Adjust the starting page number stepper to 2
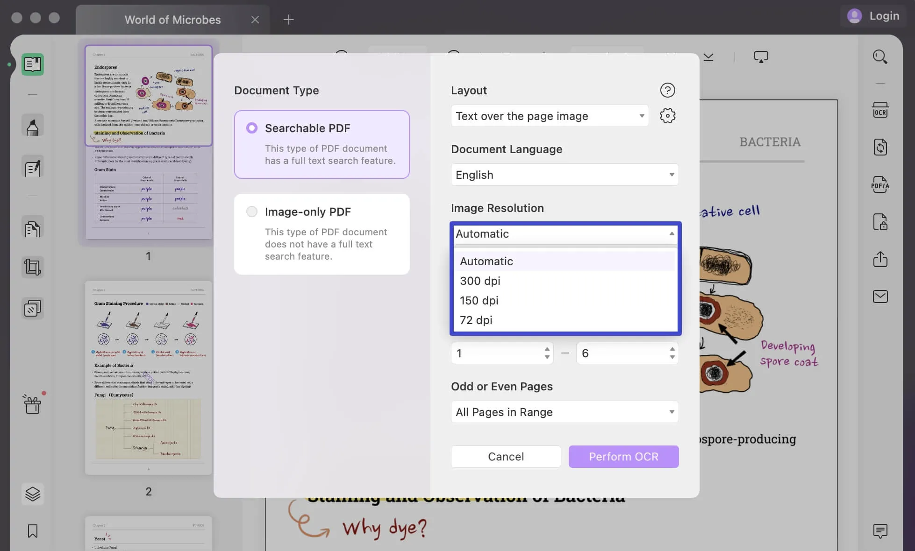915x551 pixels. tap(546, 349)
